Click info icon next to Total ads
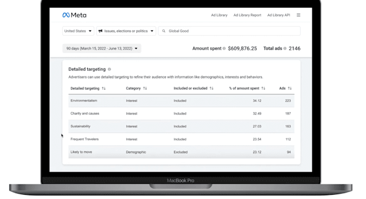Image resolution: width=366 pixels, height=199 pixels. click(x=285, y=48)
